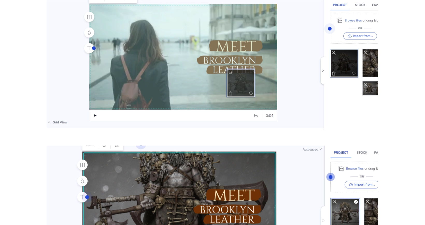This screenshot has width=425, height=225.
Task: Select the MEET text on upper canvas
Action: click(236, 46)
